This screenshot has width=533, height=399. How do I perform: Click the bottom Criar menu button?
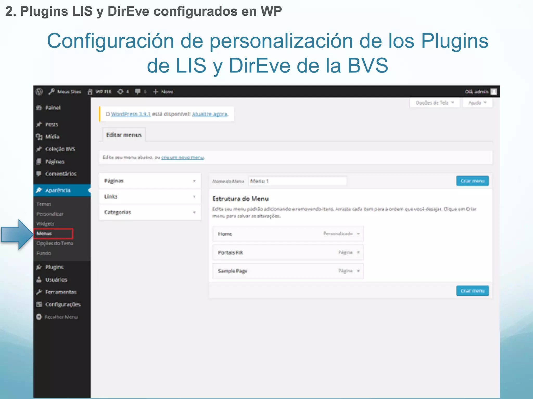pos(472,291)
